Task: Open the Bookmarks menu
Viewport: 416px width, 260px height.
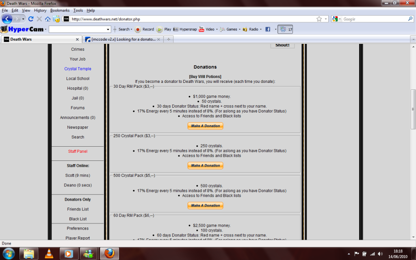Action: point(60,10)
